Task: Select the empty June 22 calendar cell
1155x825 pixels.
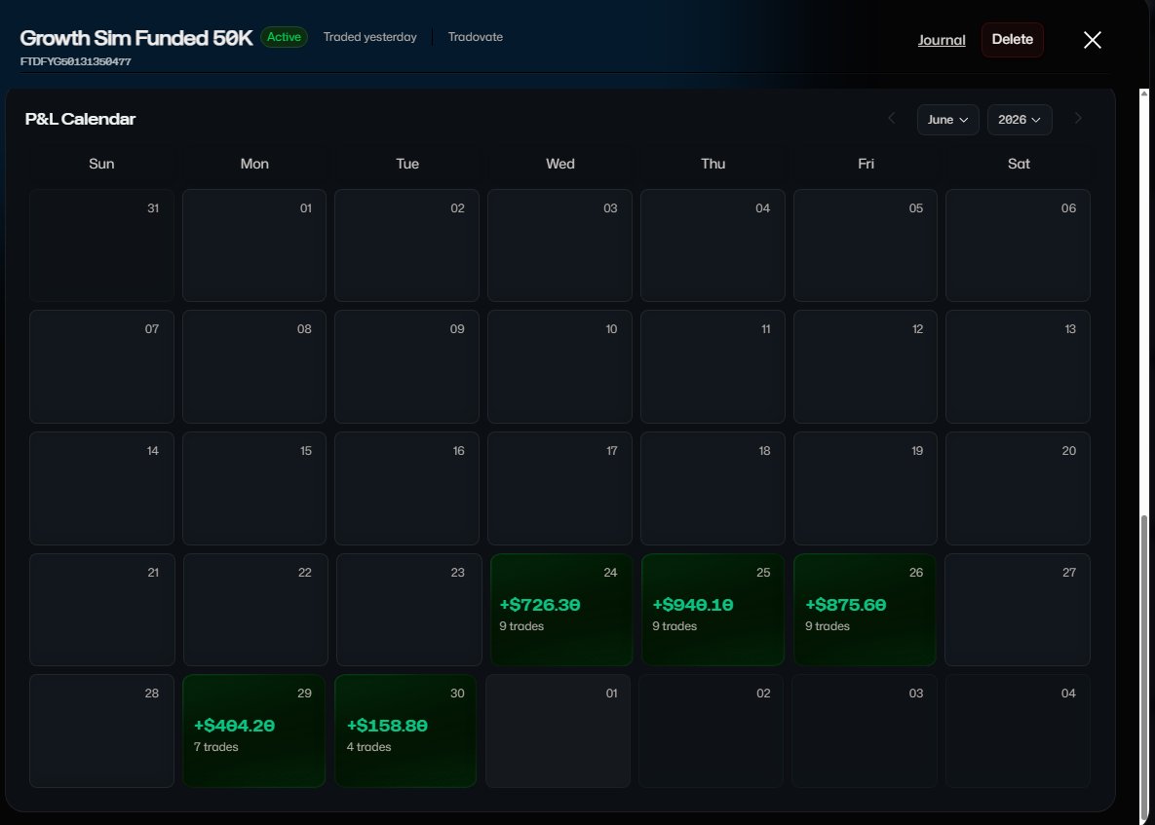Action: click(x=255, y=610)
